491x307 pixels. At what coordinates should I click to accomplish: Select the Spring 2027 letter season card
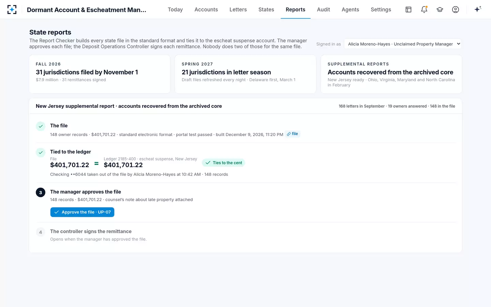point(245,74)
